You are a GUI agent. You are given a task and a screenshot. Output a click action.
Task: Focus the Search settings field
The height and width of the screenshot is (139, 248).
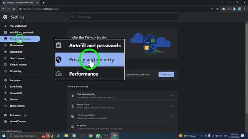[124, 17]
